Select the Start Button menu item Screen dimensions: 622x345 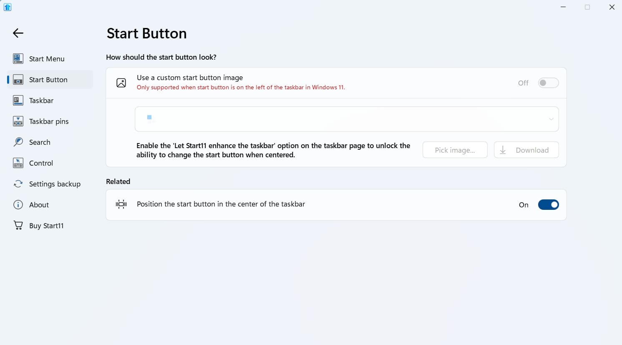coord(48,80)
